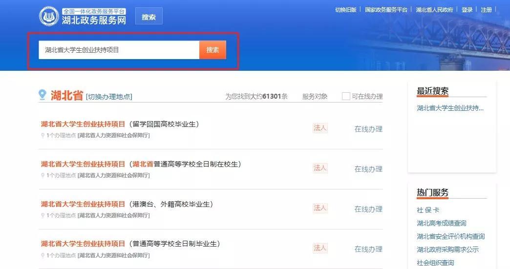
Task: Open the result for 港澳台、外籍高校毕业生
Action: 127,204
